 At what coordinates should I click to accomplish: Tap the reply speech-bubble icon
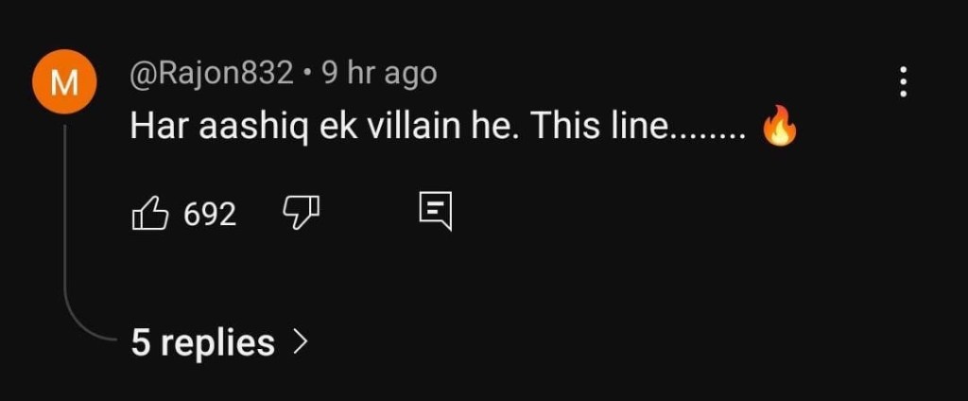tap(436, 211)
